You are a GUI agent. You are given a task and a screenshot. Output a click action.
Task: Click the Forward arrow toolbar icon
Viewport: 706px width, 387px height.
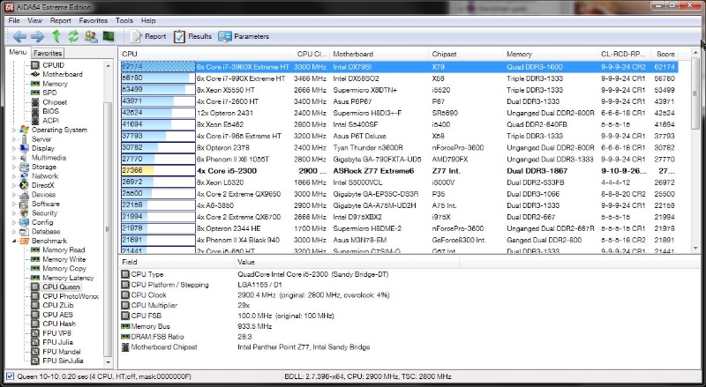pos(37,36)
